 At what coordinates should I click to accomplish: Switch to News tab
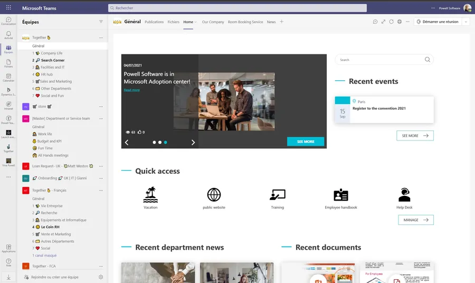(271, 22)
